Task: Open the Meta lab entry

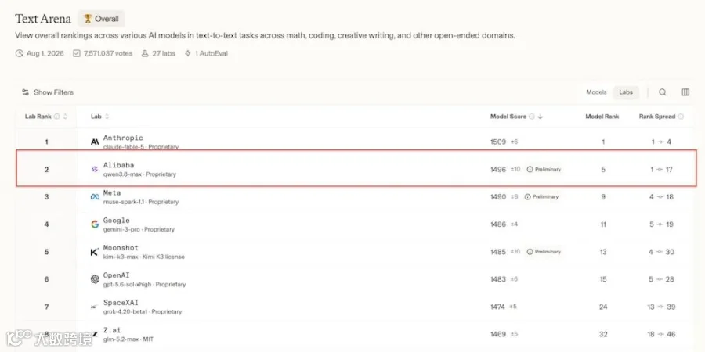Action: pos(112,192)
